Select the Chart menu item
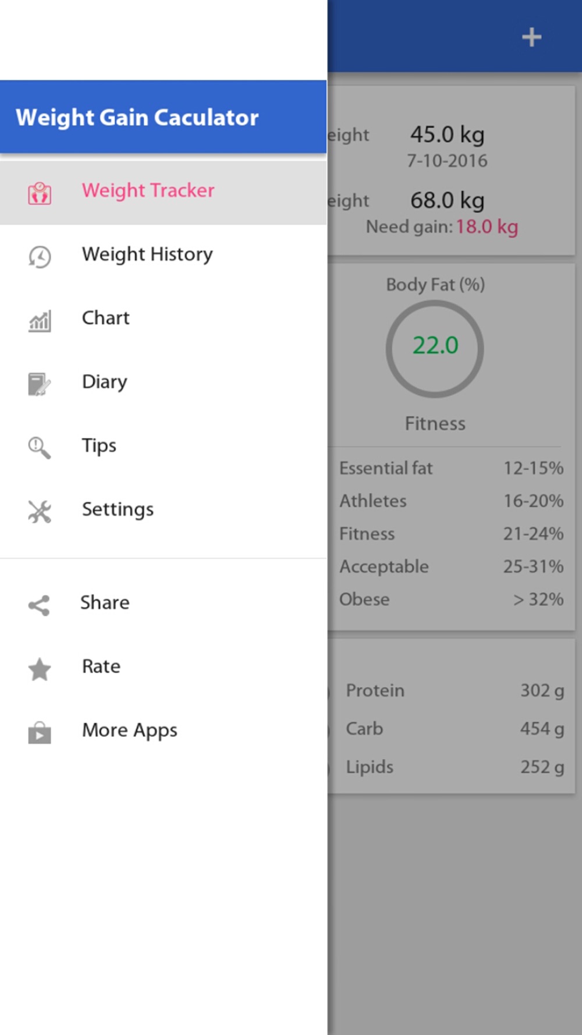This screenshot has width=582, height=1035. [x=105, y=318]
